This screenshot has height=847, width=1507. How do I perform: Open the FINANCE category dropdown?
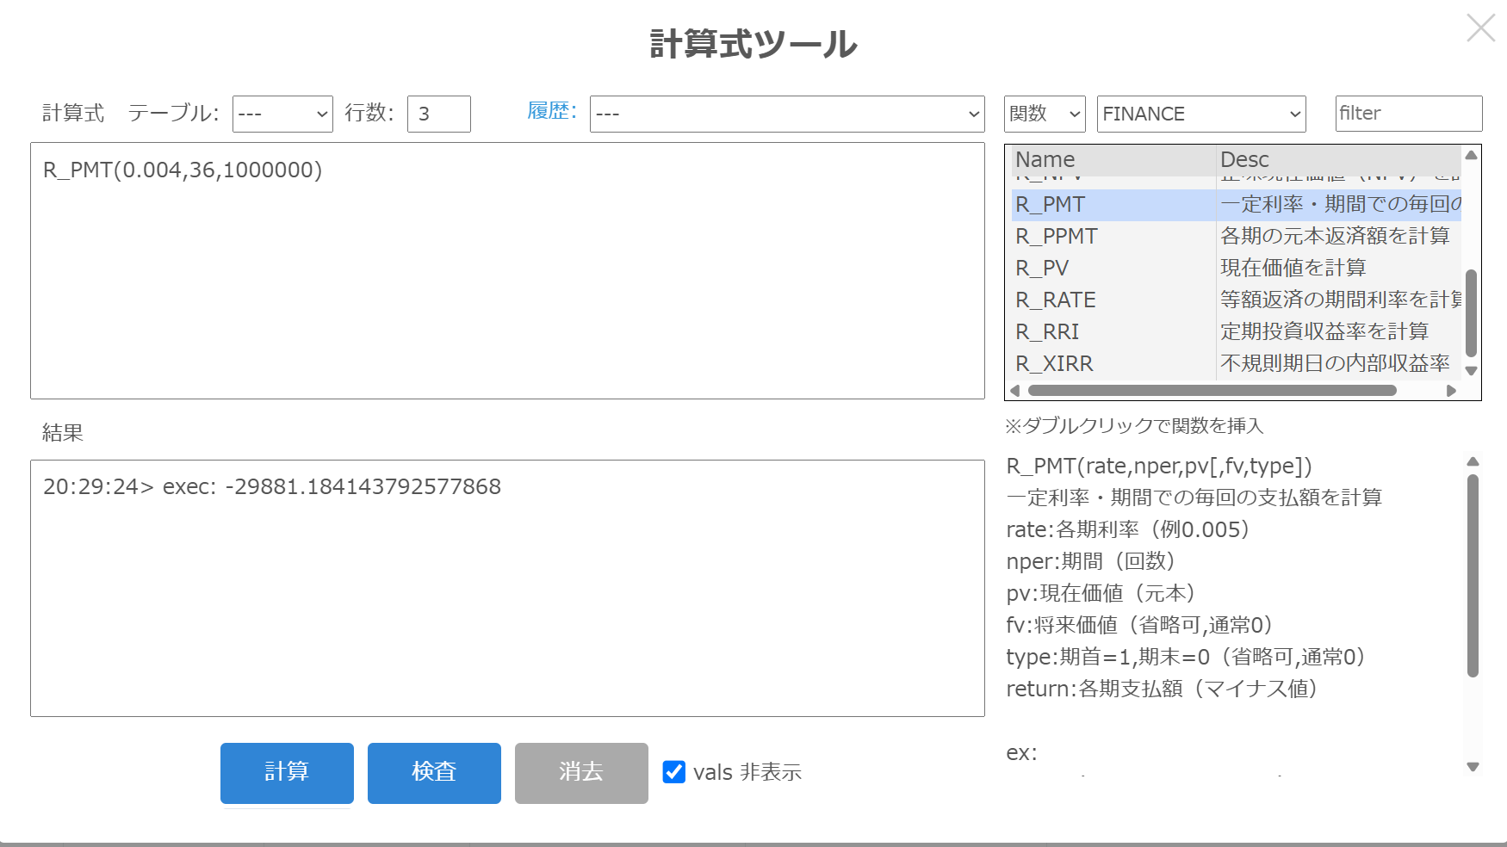tap(1201, 114)
